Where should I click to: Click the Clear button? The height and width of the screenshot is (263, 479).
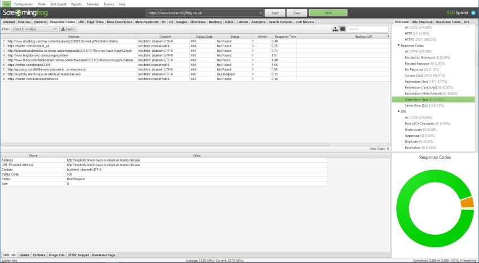tap(297, 13)
